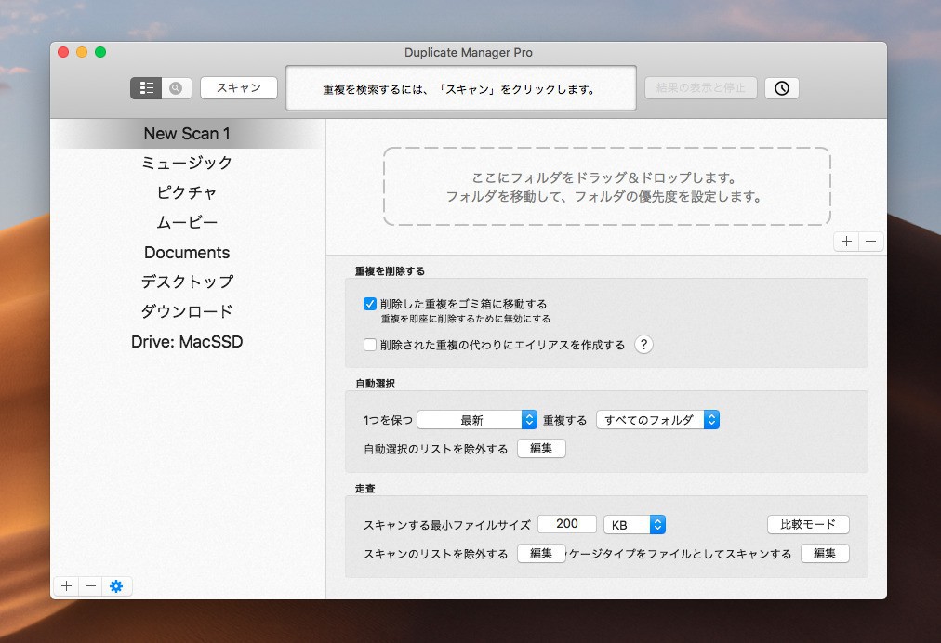The width and height of the screenshot is (941, 643).
Task: Select ミュージック in the sidebar
Action: pos(187,163)
